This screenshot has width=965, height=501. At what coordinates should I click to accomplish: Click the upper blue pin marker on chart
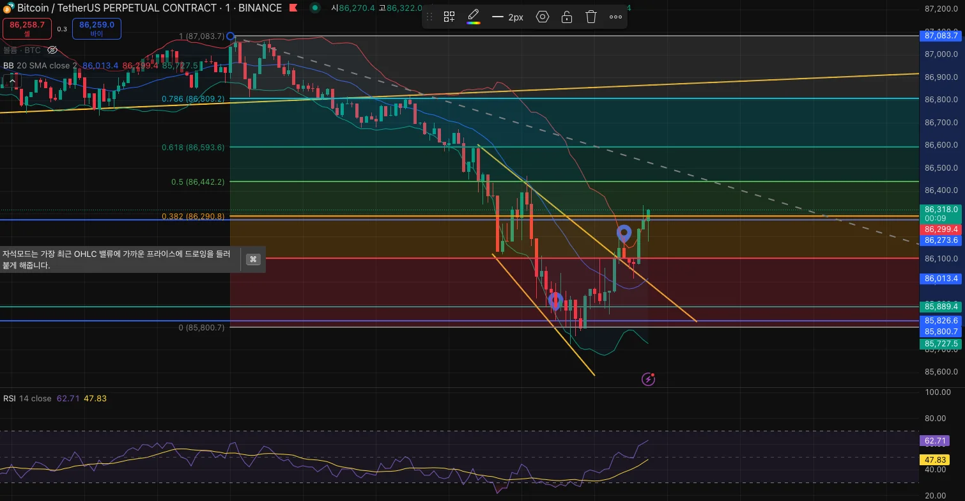[624, 234]
